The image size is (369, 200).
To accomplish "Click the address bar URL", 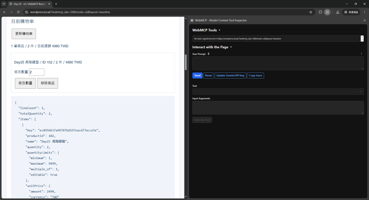I will click(x=70, y=12).
